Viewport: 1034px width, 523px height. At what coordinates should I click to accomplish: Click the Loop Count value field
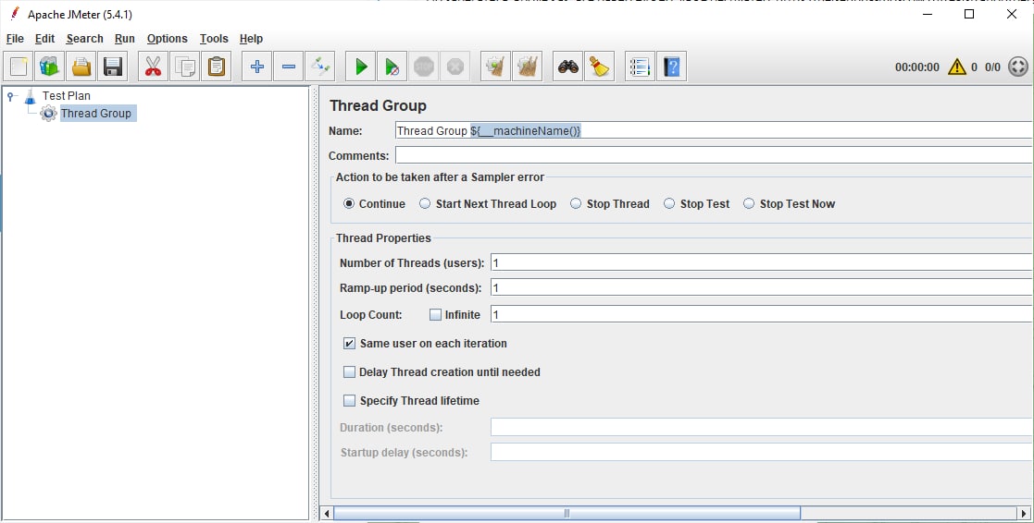point(762,314)
